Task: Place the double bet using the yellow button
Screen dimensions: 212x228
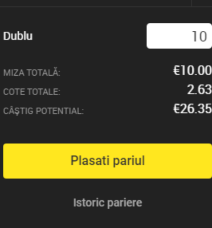Action: click(108, 161)
